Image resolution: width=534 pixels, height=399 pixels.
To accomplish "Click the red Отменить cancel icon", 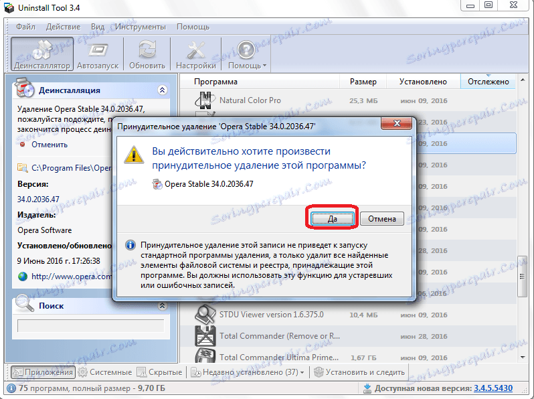I will 23,145.
